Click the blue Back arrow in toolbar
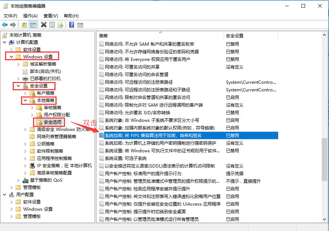The width and height of the screenshot is (329, 231). click(5, 25)
